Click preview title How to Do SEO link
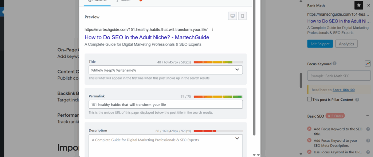Screen dimensions: 373x157 coord(147,37)
